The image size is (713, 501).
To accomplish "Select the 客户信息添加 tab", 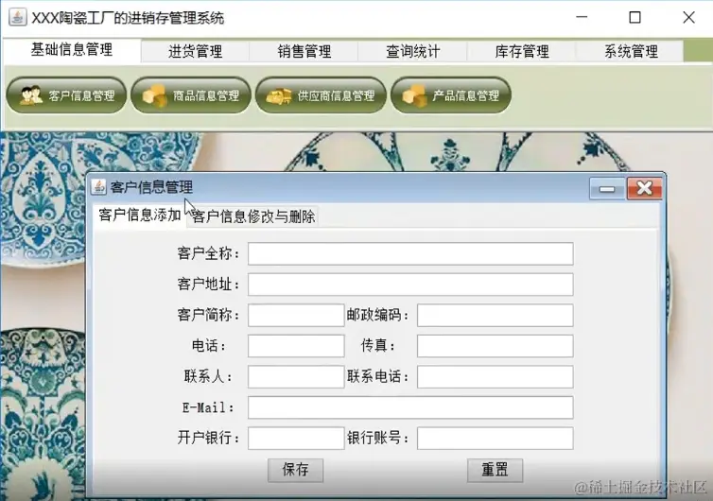I will [140, 215].
